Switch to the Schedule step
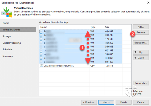This screenshot has height=106, width=151. click(7, 50)
